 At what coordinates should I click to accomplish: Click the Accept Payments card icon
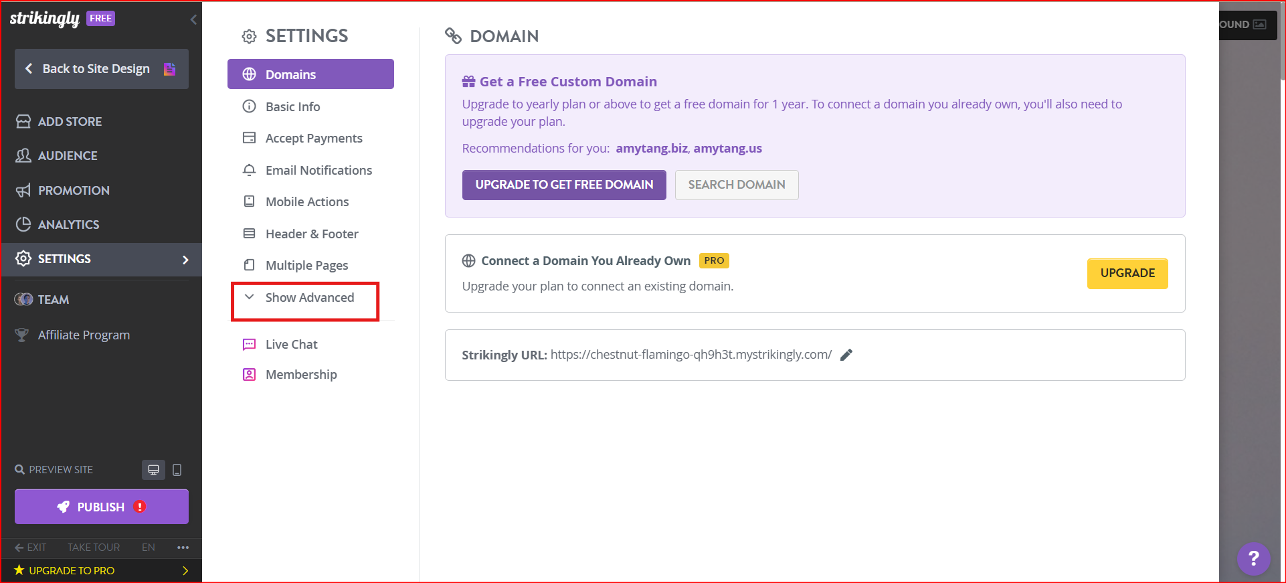[249, 138]
